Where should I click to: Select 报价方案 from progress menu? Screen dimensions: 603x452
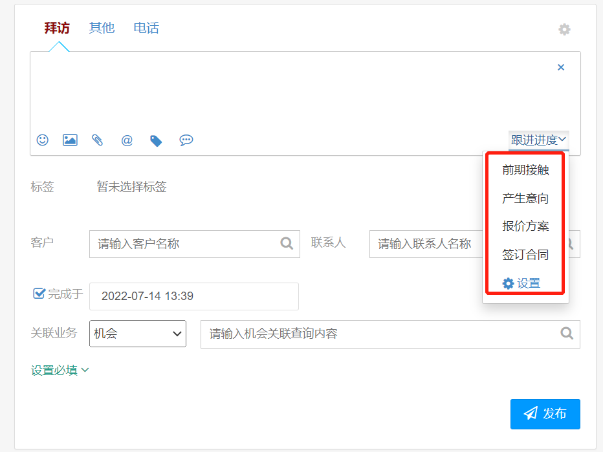click(x=525, y=226)
